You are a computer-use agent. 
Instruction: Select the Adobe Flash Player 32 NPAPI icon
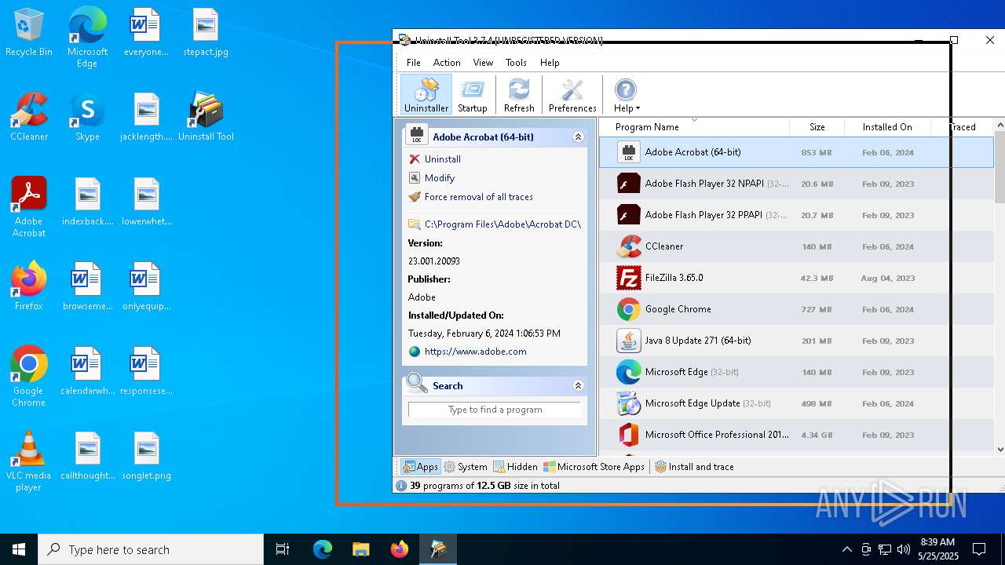[628, 184]
